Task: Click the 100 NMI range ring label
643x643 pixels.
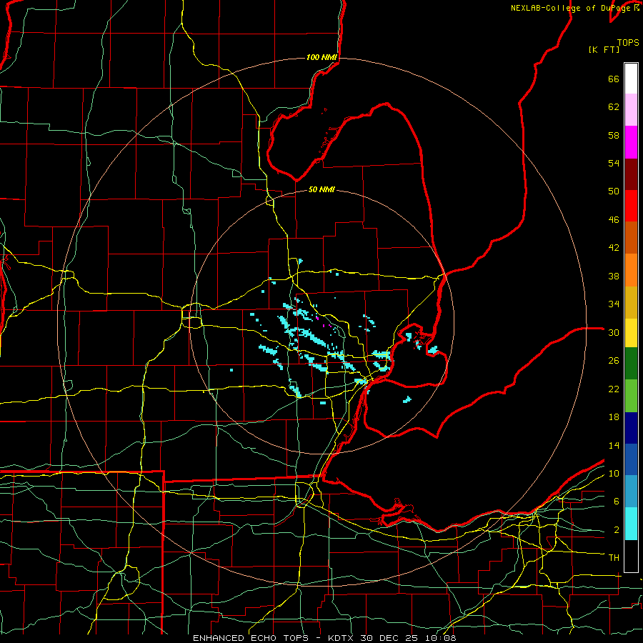Action: tap(321, 57)
